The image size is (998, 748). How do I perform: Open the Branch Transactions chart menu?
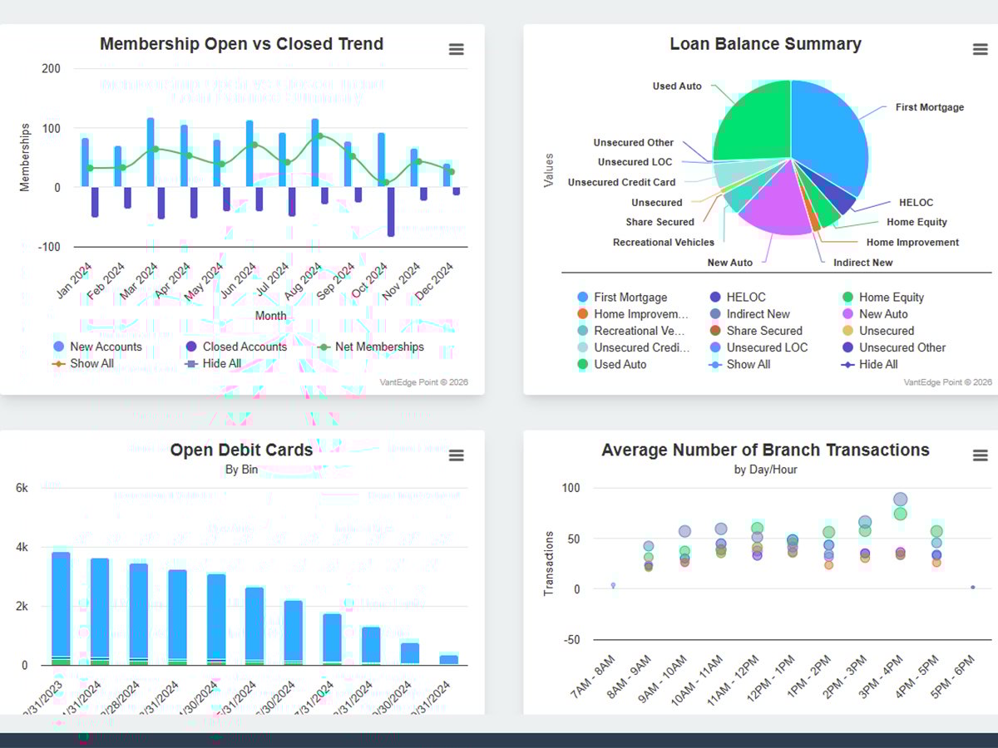pos(980,455)
